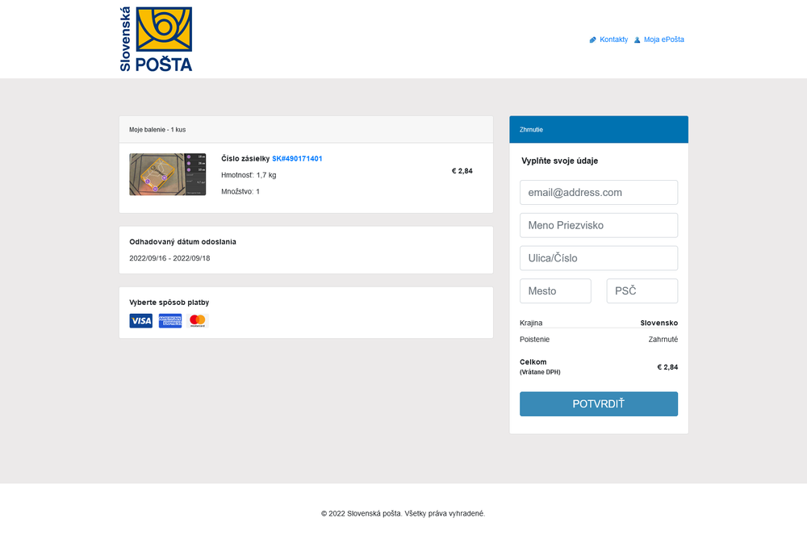Image resolution: width=807 pixels, height=543 pixels.
Task: Click the Meno Priezvisko name field
Action: [598, 225]
